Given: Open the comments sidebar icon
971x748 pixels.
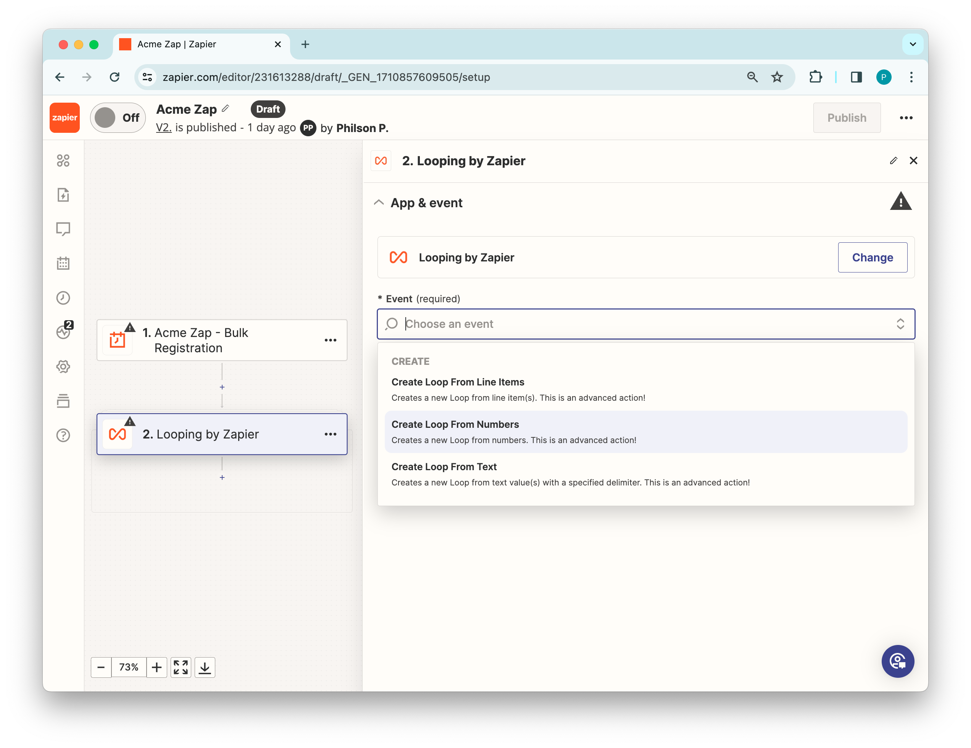Looking at the screenshot, I should (x=63, y=229).
